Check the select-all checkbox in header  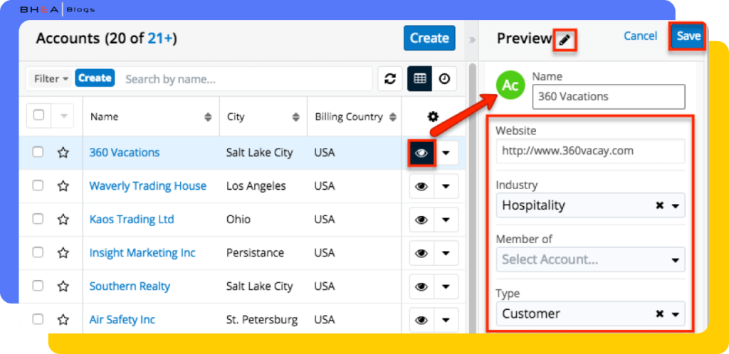point(39,115)
